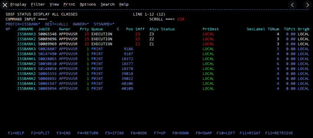Select job ID S0028065
This screenshot has width=313, height=138.
coord(47,59)
